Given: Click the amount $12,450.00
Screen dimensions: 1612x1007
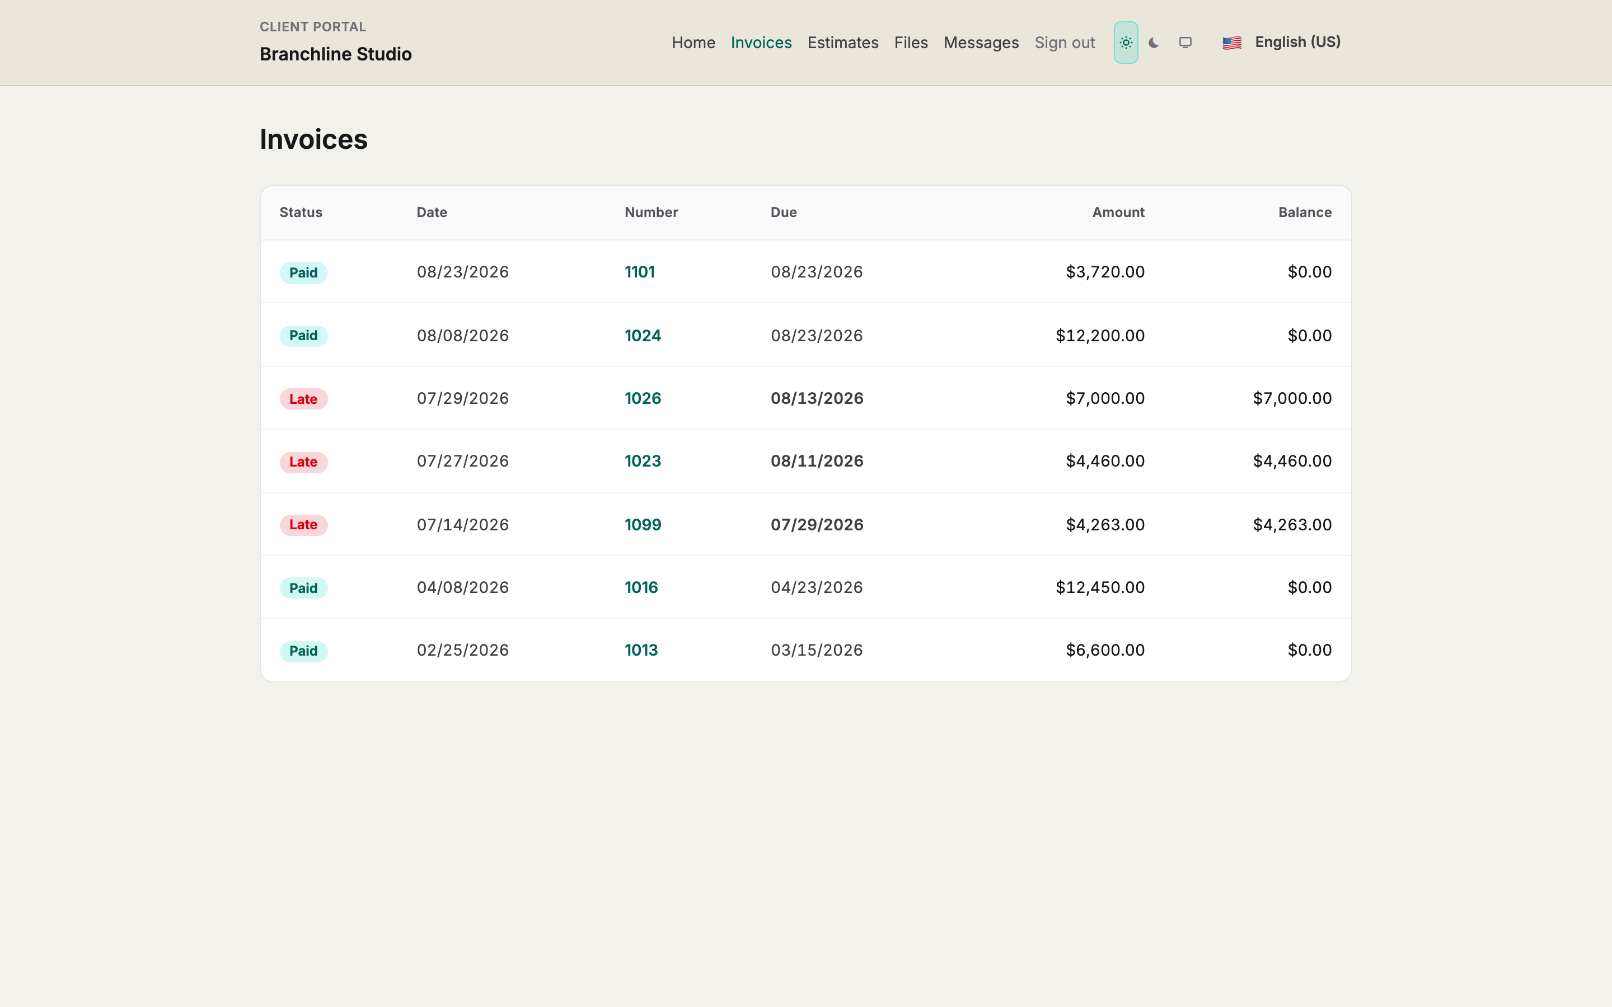Looking at the screenshot, I should pos(1100,587).
